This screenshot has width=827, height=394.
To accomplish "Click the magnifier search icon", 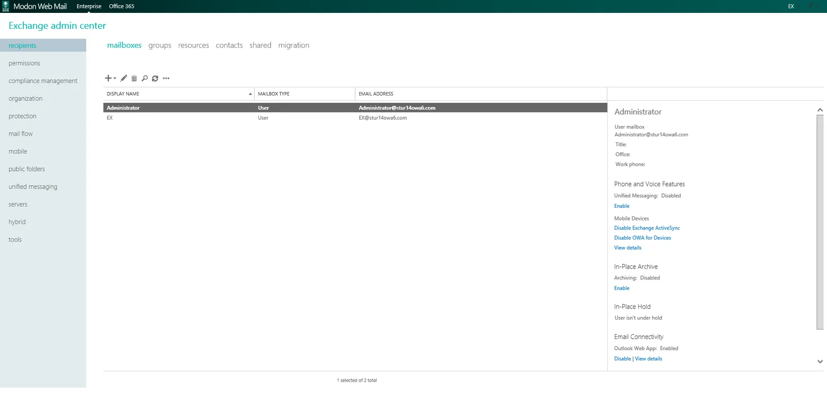I will [145, 78].
